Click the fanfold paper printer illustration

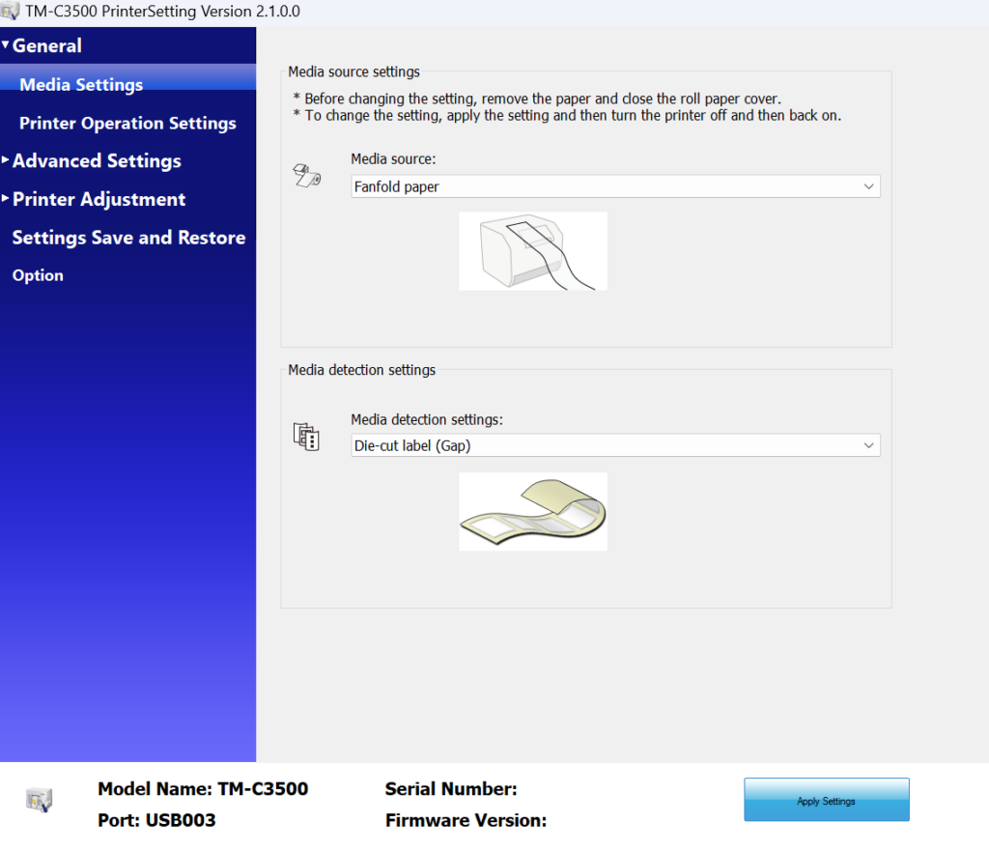click(533, 251)
